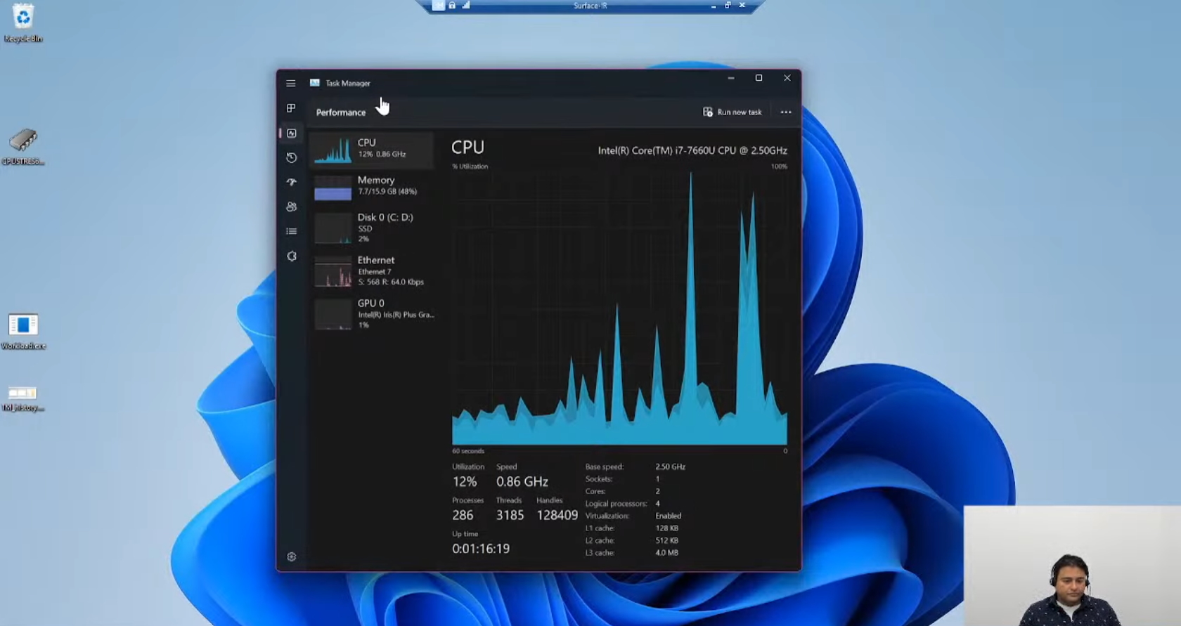Toggle pin on the Surface-IR connection bar
The height and width of the screenshot is (626, 1181).
coord(439,6)
